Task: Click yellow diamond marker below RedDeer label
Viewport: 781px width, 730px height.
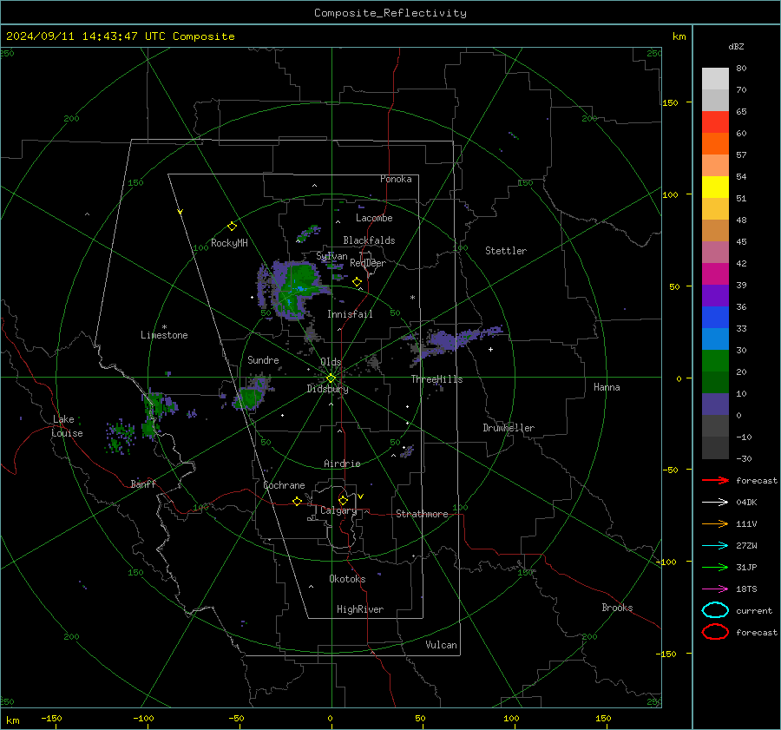Action: tap(358, 282)
